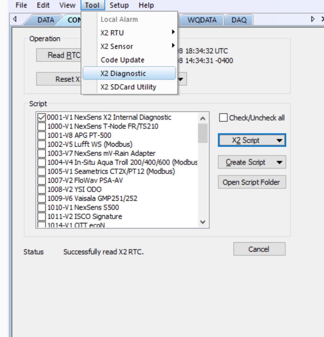Check 1001-V8 APG PT-500 script
Image resolution: width=324 pixels, height=337 pixels.
click(x=41, y=135)
